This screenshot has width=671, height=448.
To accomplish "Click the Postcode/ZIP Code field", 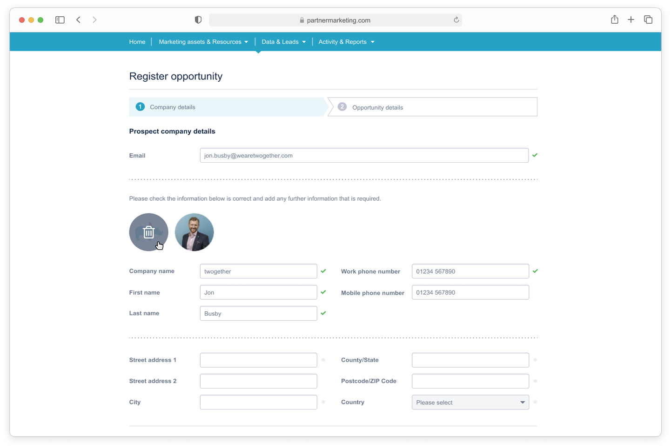I will 470,381.
